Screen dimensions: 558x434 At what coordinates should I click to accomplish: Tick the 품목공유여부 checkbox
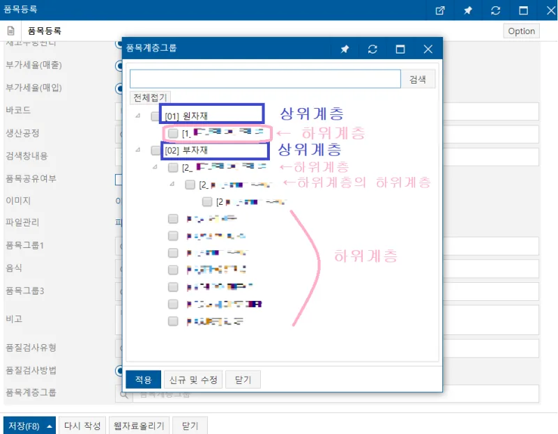119,180
